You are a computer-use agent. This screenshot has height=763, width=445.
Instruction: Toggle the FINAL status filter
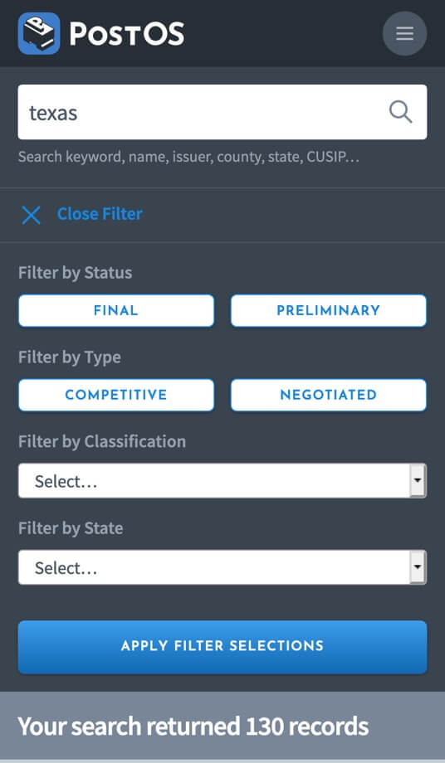[116, 310]
